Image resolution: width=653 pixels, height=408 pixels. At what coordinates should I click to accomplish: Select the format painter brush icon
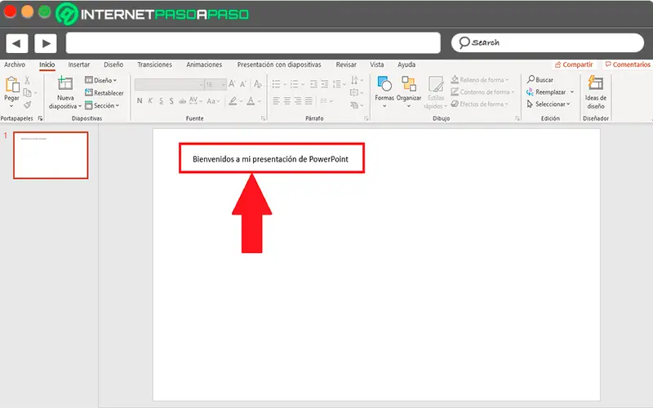[28, 105]
